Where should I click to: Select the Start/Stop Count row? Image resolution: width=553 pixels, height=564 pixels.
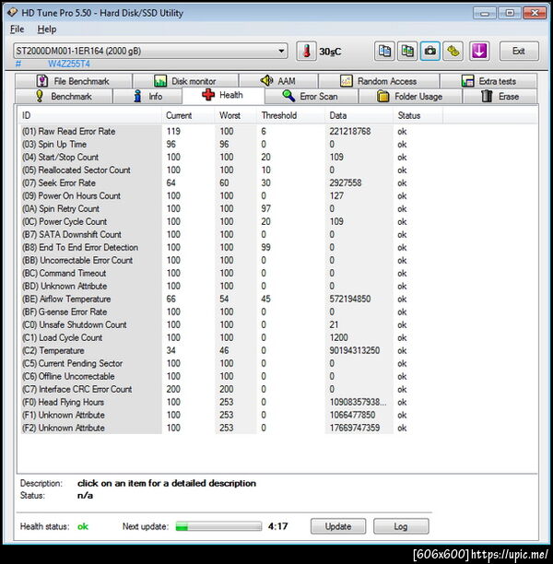coord(232,158)
